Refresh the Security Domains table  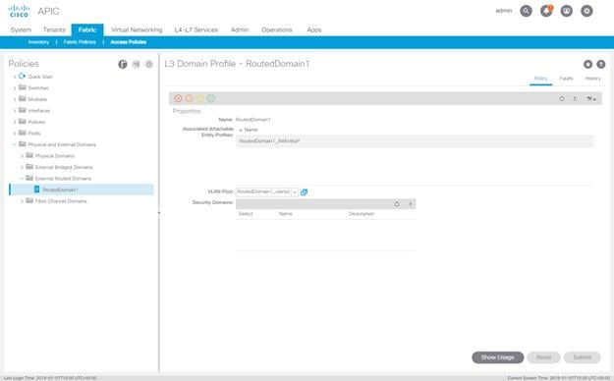397,204
